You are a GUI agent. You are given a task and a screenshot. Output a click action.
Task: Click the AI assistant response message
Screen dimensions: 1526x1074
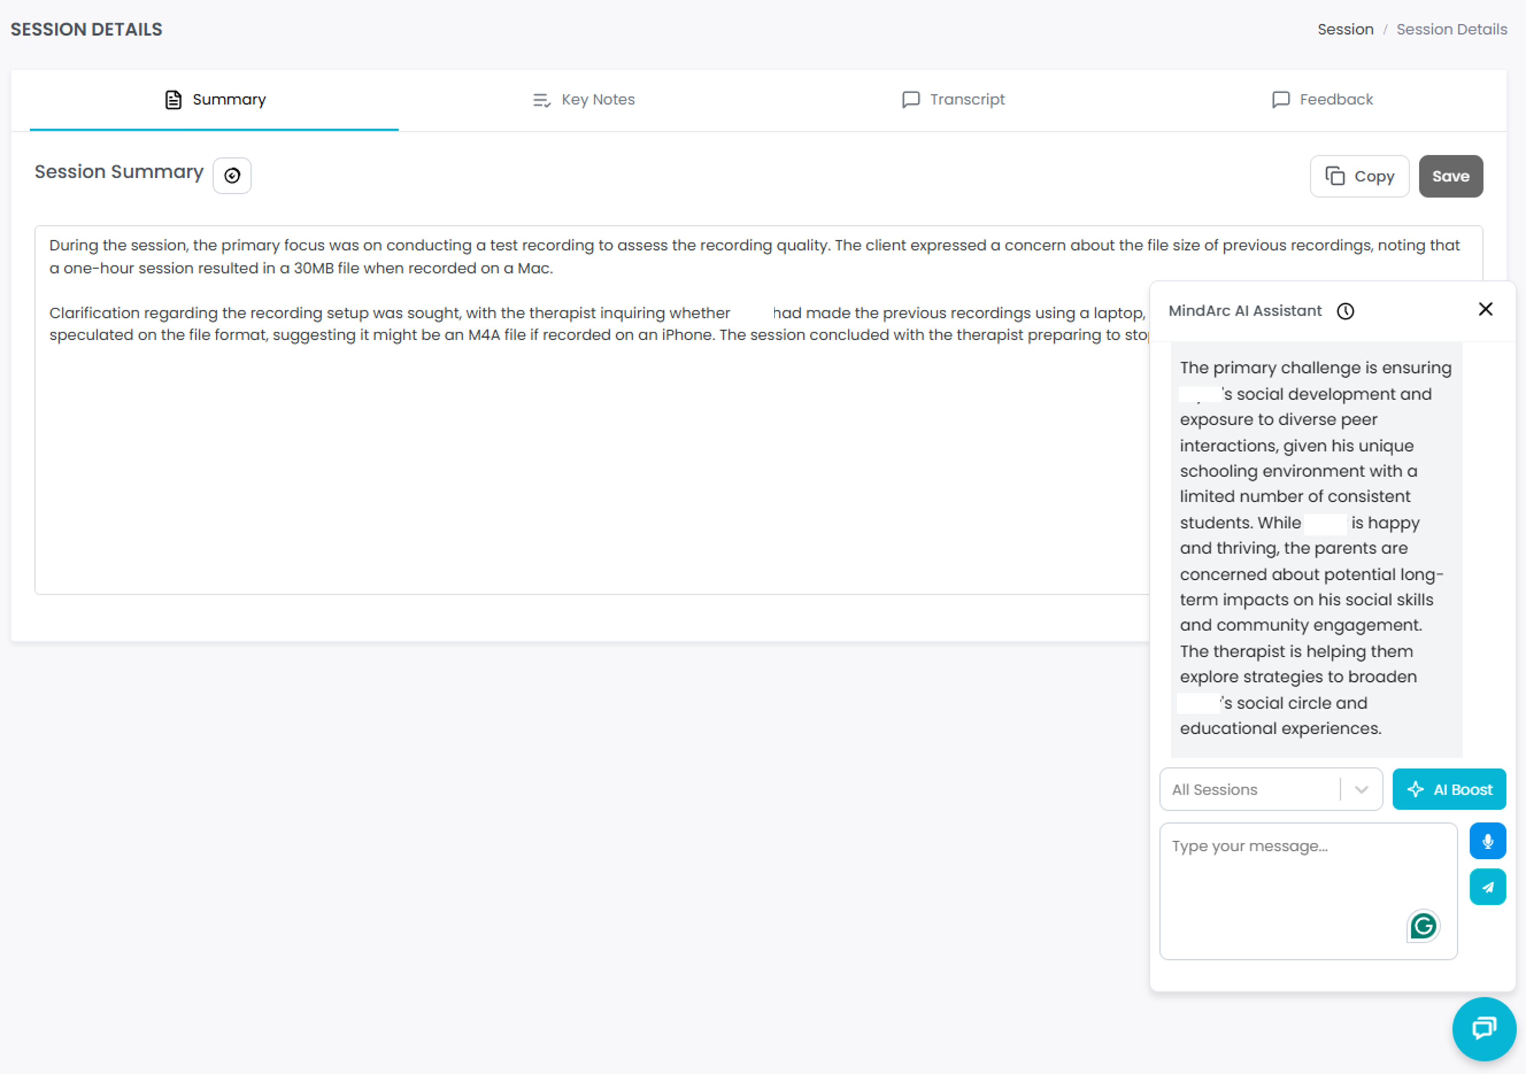pyautogui.click(x=1315, y=548)
